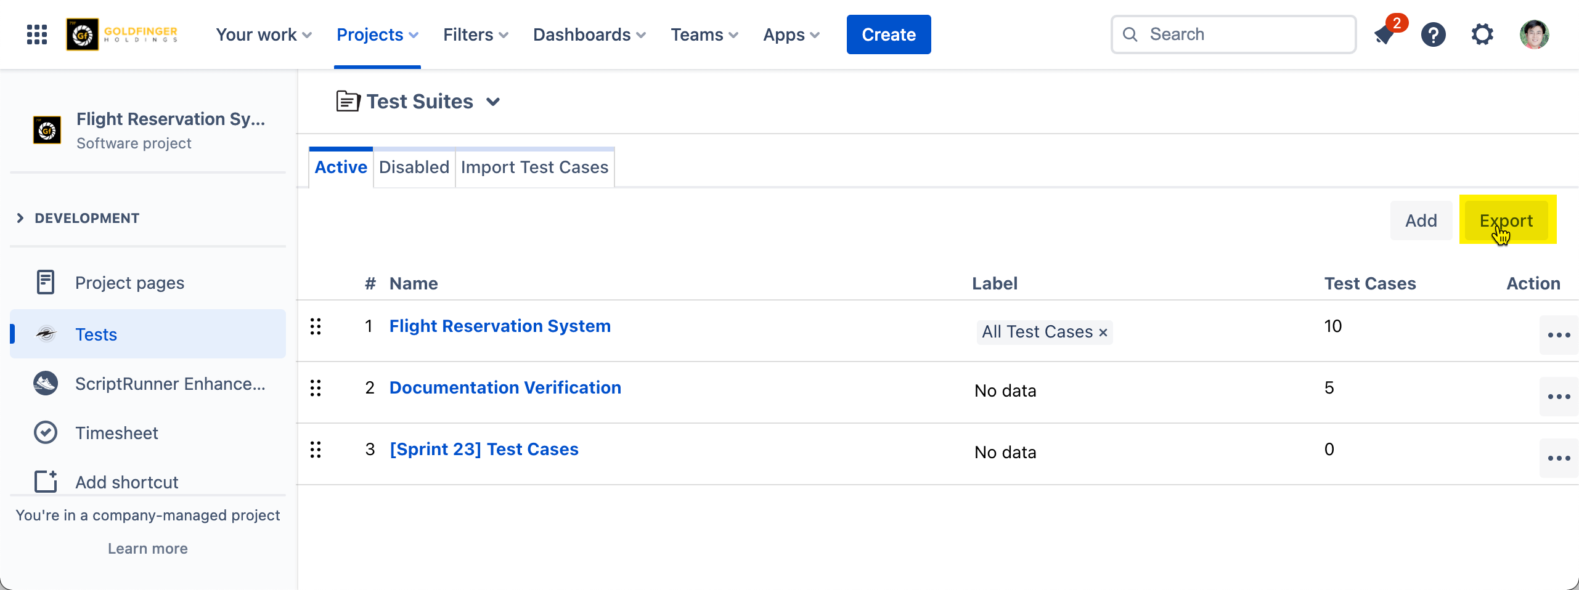Open the settings gear icon

coord(1482,34)
